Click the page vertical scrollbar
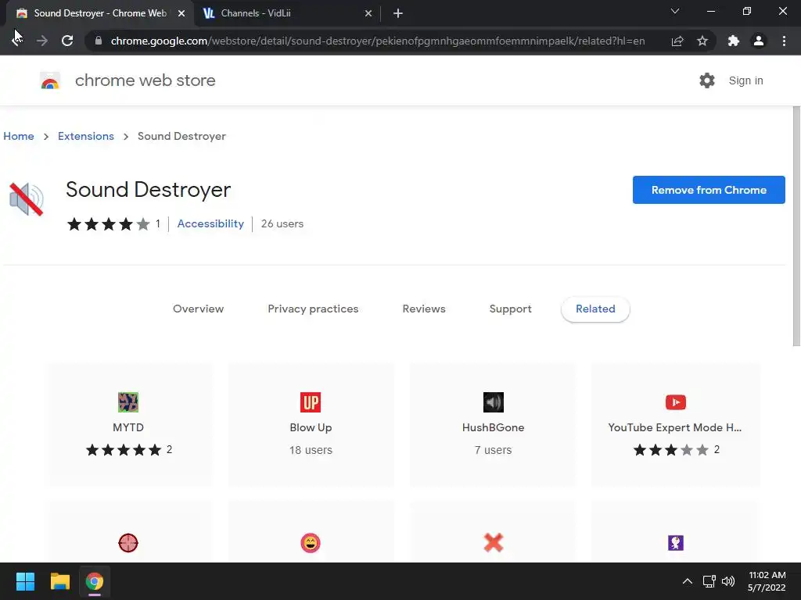 [x=796, y=227]
